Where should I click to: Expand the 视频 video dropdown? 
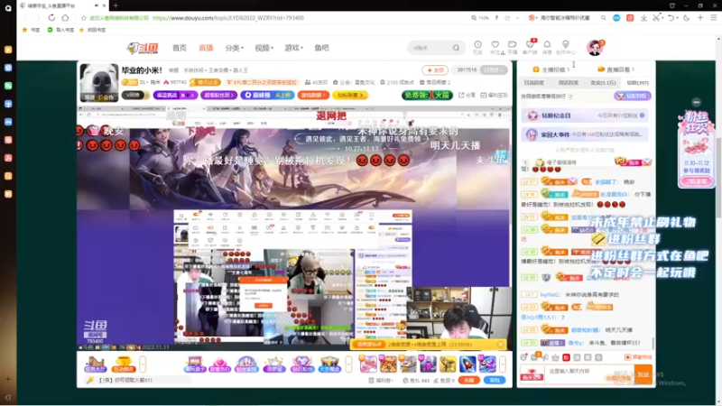(264, 48)
